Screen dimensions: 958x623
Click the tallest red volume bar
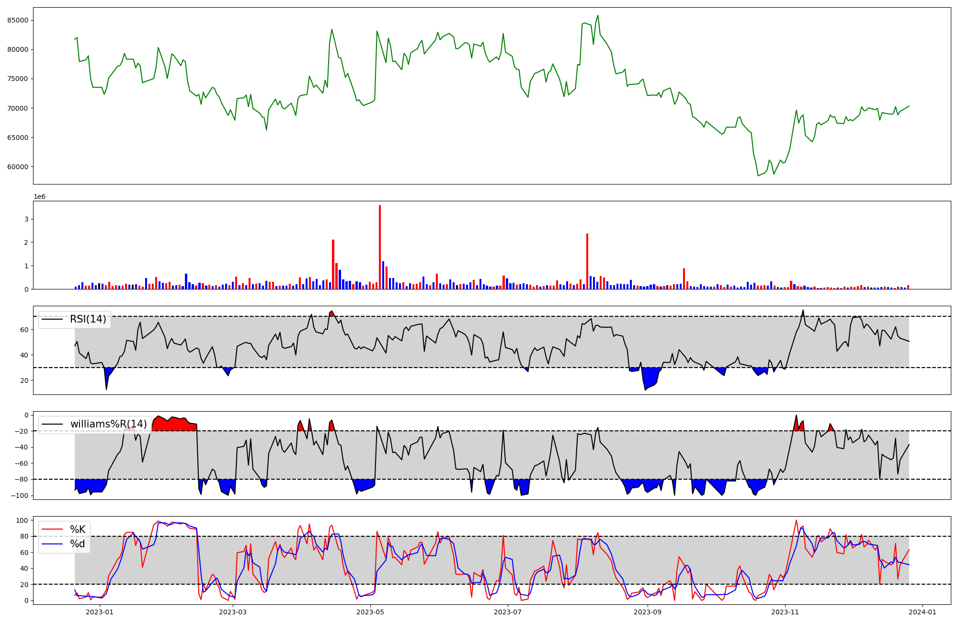(380, 247)
